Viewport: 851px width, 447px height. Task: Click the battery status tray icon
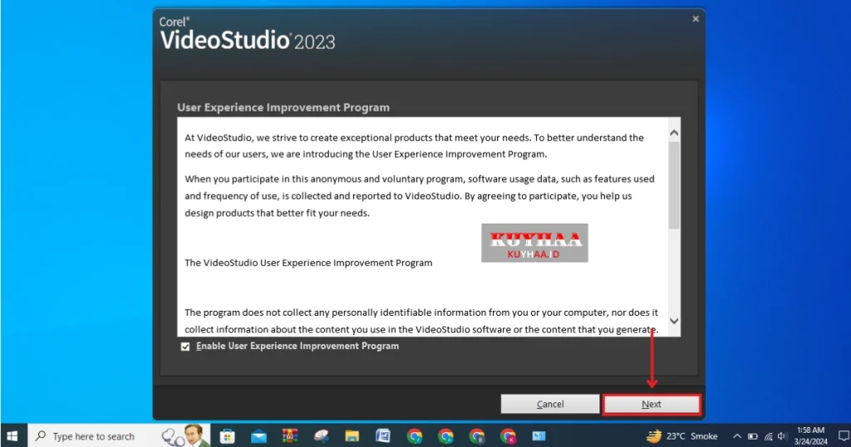752,436
